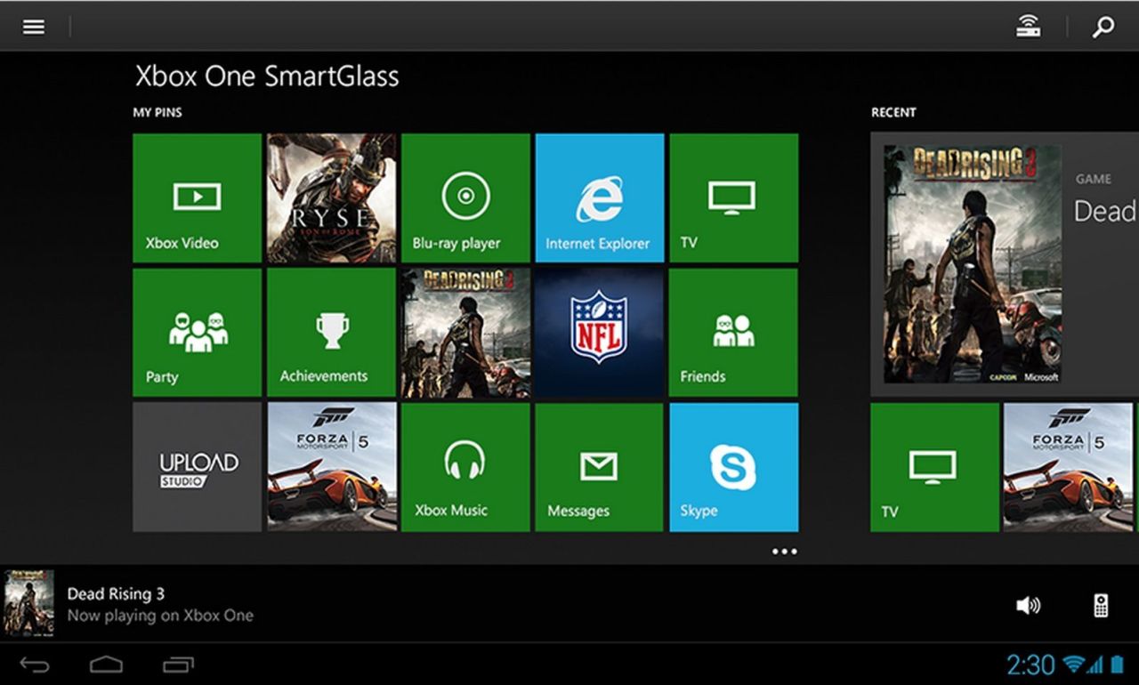Open the remote control icon
Viewport: 1139px width, 685px height.
click(1101, 606)
